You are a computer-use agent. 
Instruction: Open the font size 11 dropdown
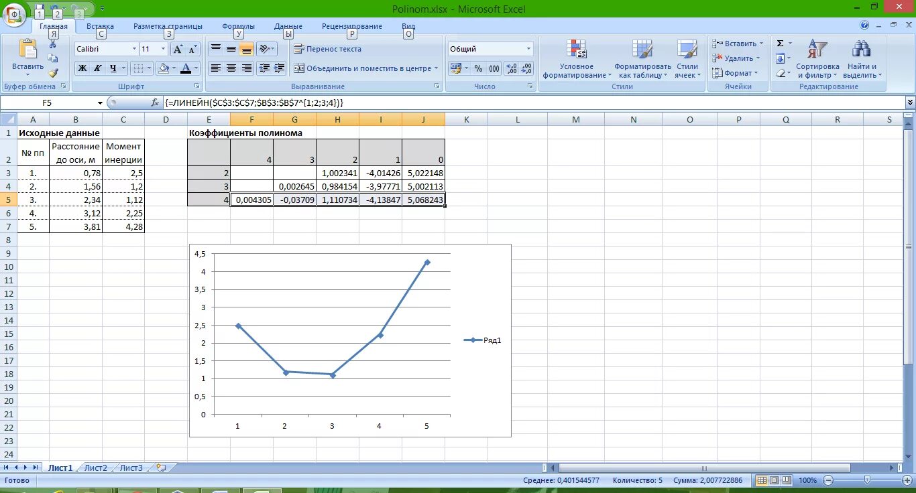(x=163, y=49)
